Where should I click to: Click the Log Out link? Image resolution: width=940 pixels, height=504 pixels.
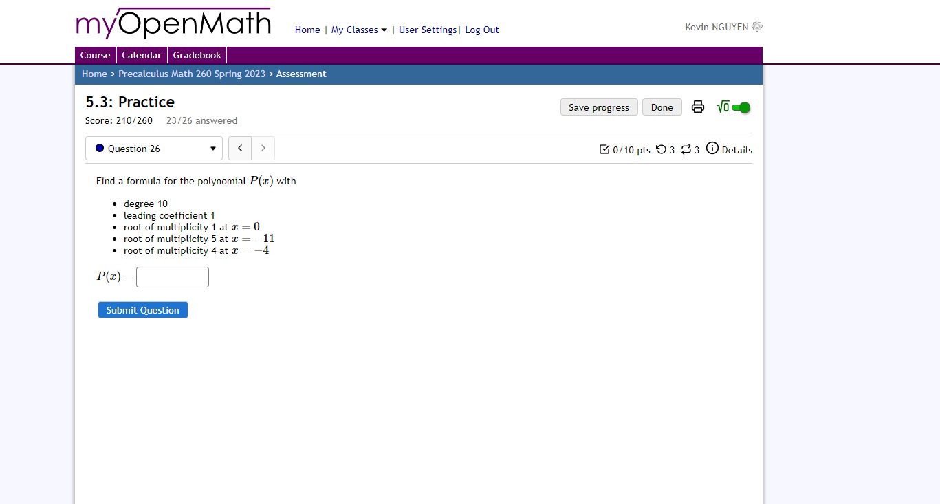pyautogui.click(x=481, y=30)
